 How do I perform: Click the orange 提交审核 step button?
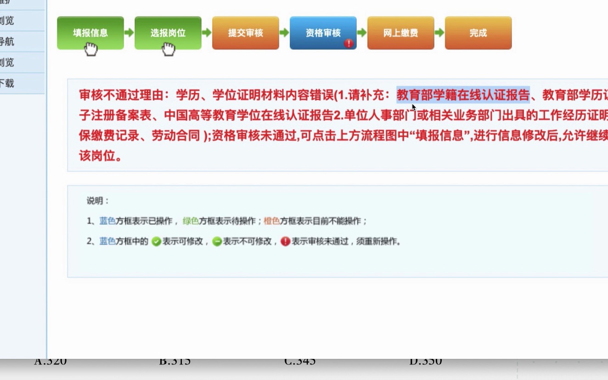(246, 33)
